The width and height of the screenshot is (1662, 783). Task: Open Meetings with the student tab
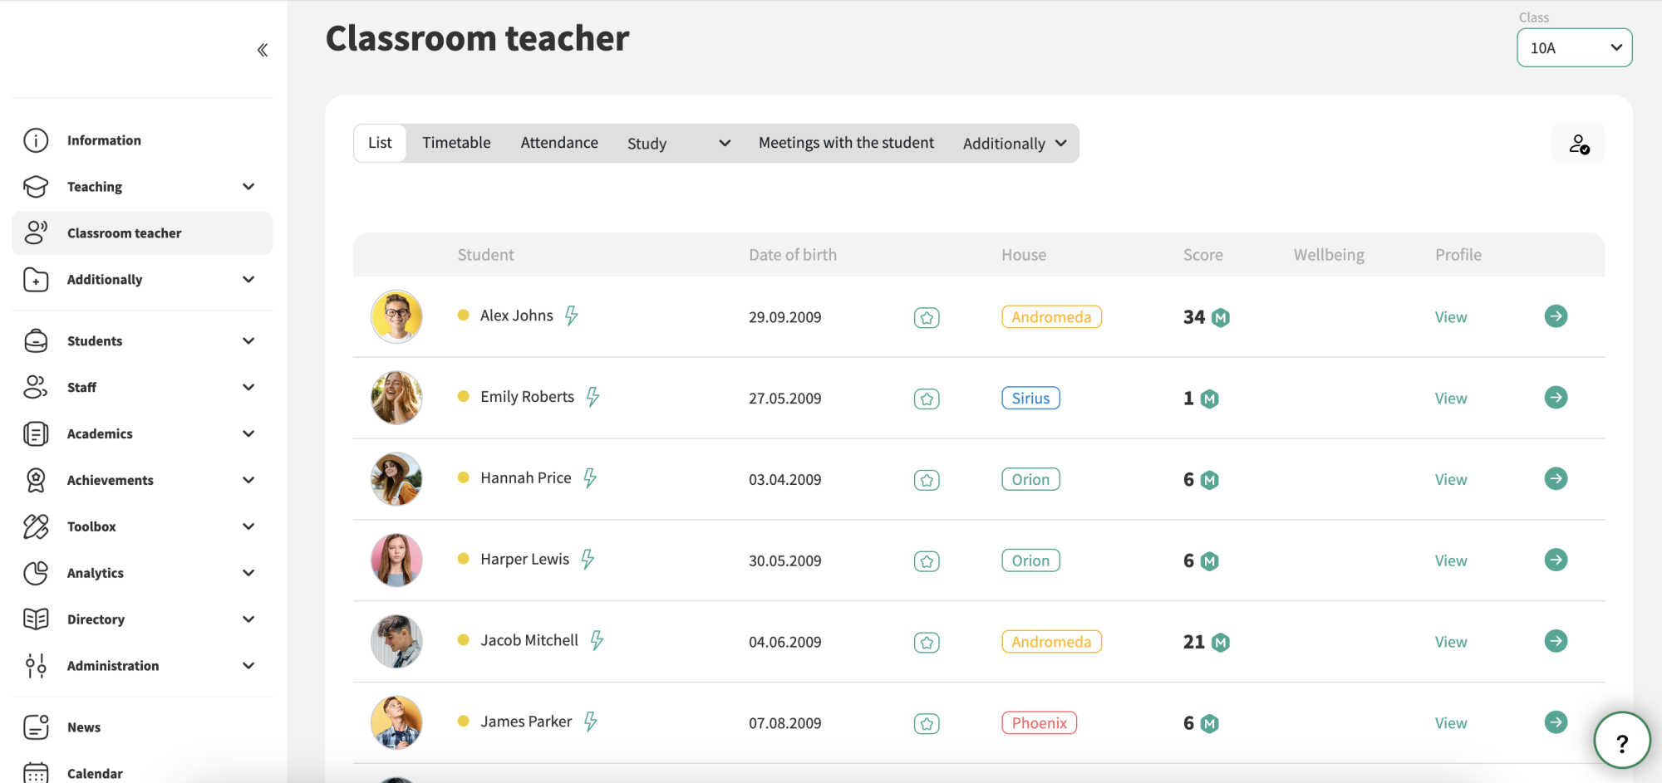846,143
